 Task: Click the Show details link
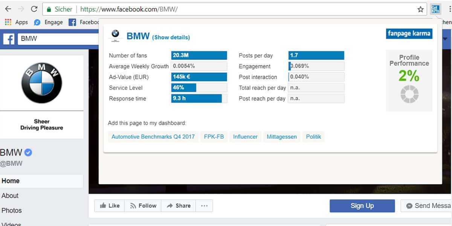171,37
